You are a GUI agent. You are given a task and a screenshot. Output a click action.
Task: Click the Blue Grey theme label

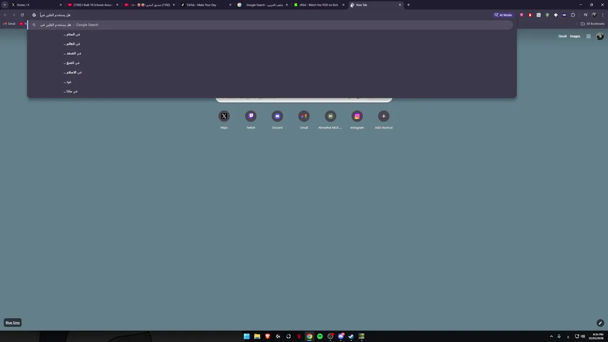pos(13,323)
